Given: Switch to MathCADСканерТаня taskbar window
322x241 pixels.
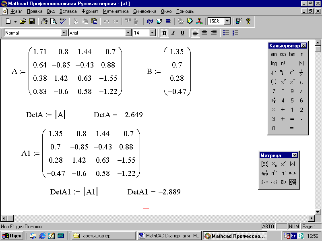Looking at the screenshot, I should pos(169,236).
